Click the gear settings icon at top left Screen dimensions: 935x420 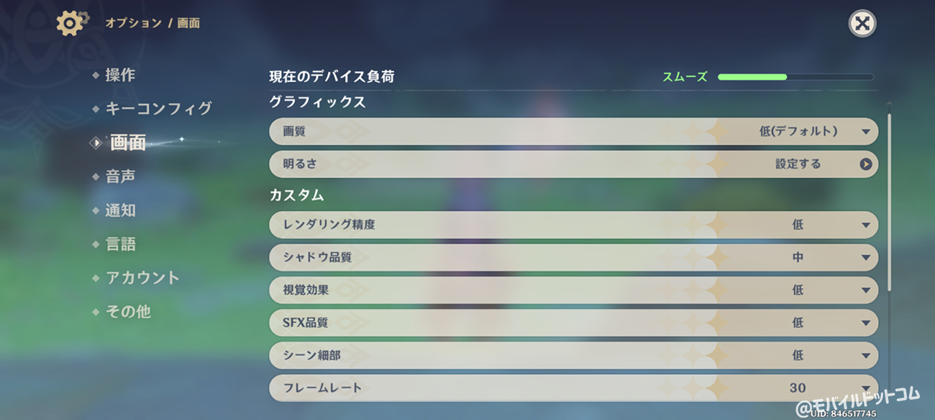(x=71, y=23)
